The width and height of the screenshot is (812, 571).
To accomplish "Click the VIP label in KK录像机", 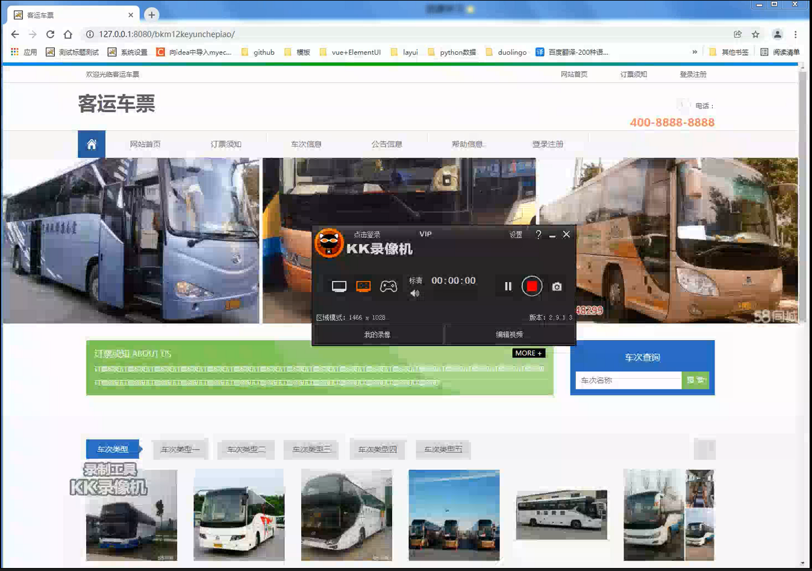I will pos(426,234).
